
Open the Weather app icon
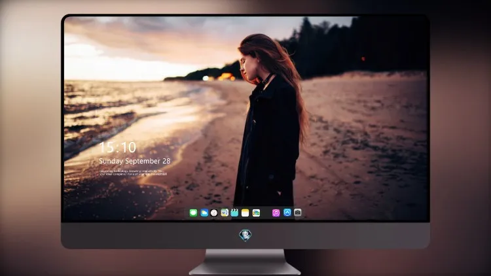click(204, 213)
